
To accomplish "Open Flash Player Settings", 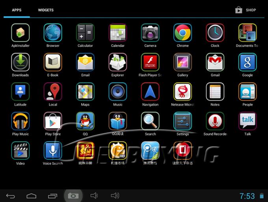I will pyautogui.click(x=150, y=62).
